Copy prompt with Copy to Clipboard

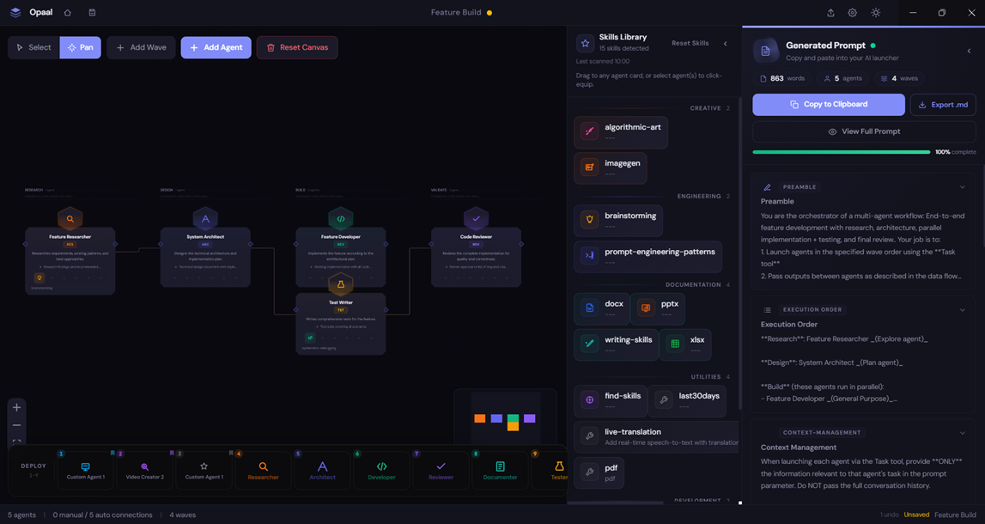829,105
